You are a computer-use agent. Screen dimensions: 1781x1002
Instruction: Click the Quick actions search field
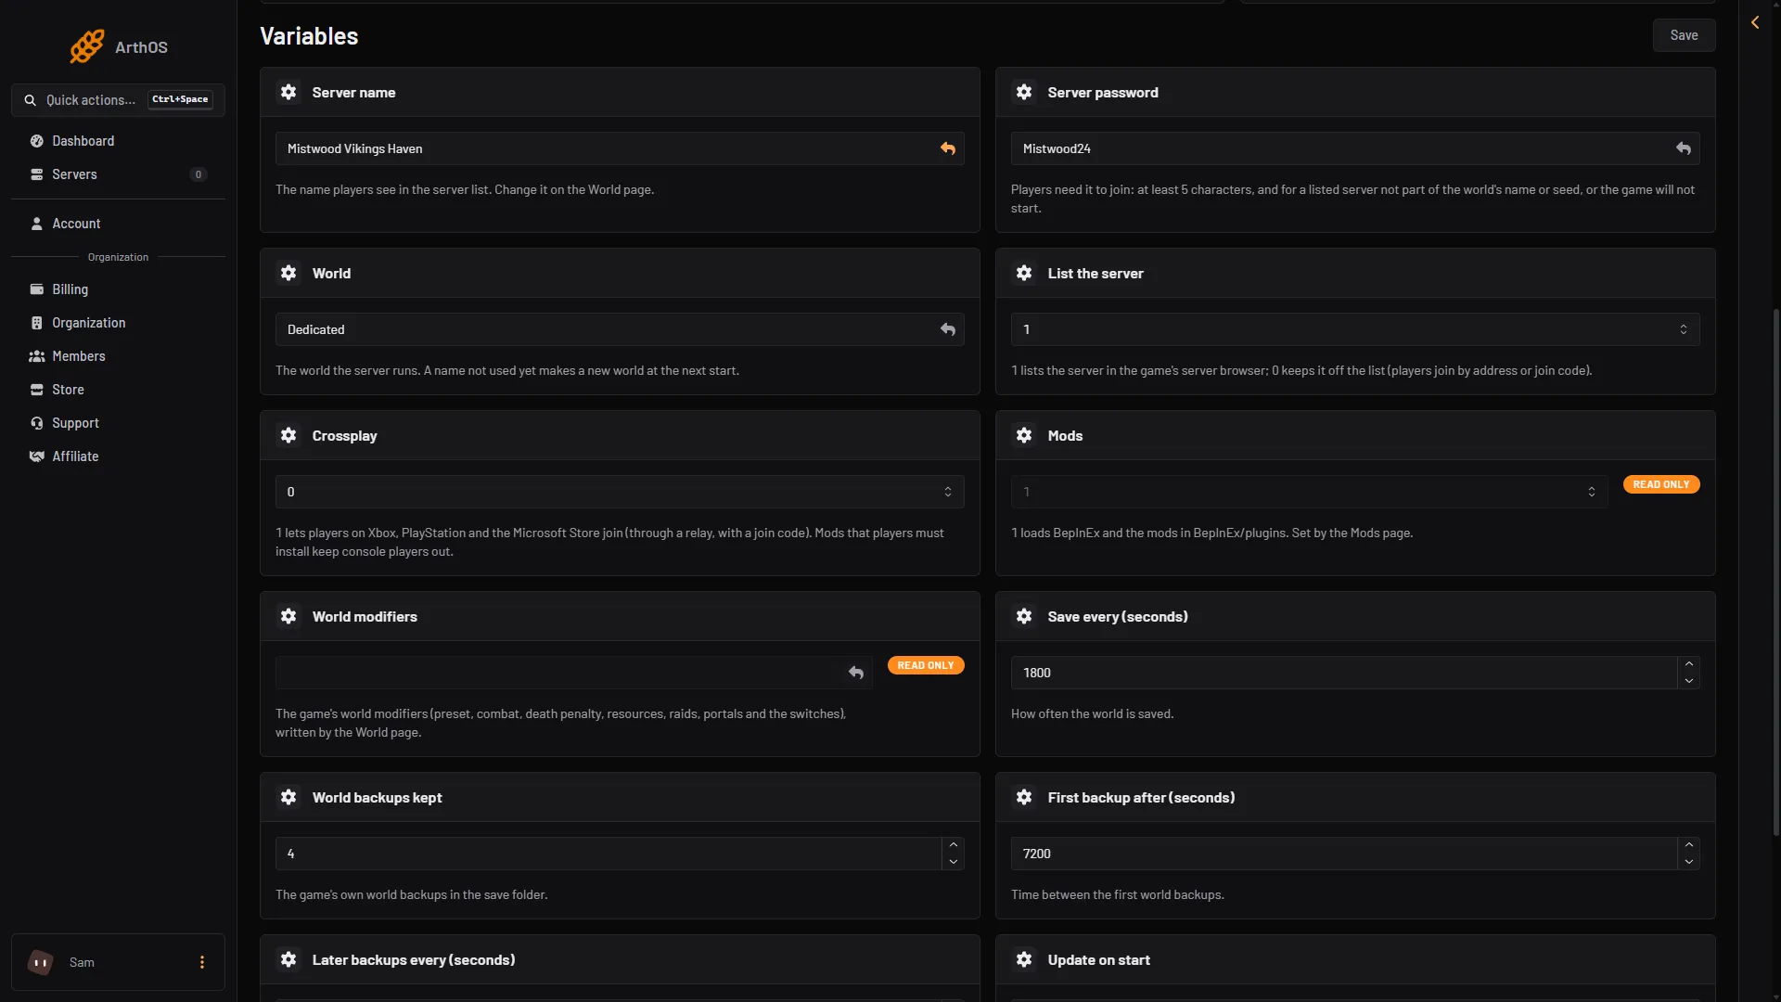tap(118, 100)
